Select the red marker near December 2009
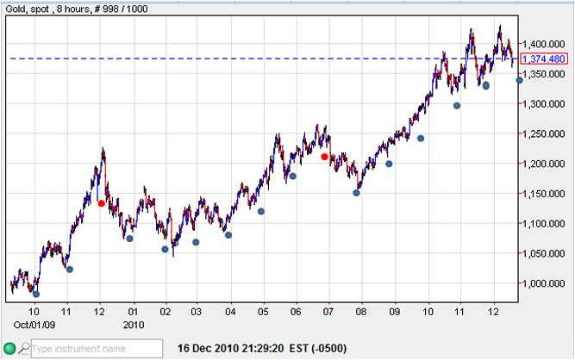This screenshot has height=360, width=575. point(102,203)
